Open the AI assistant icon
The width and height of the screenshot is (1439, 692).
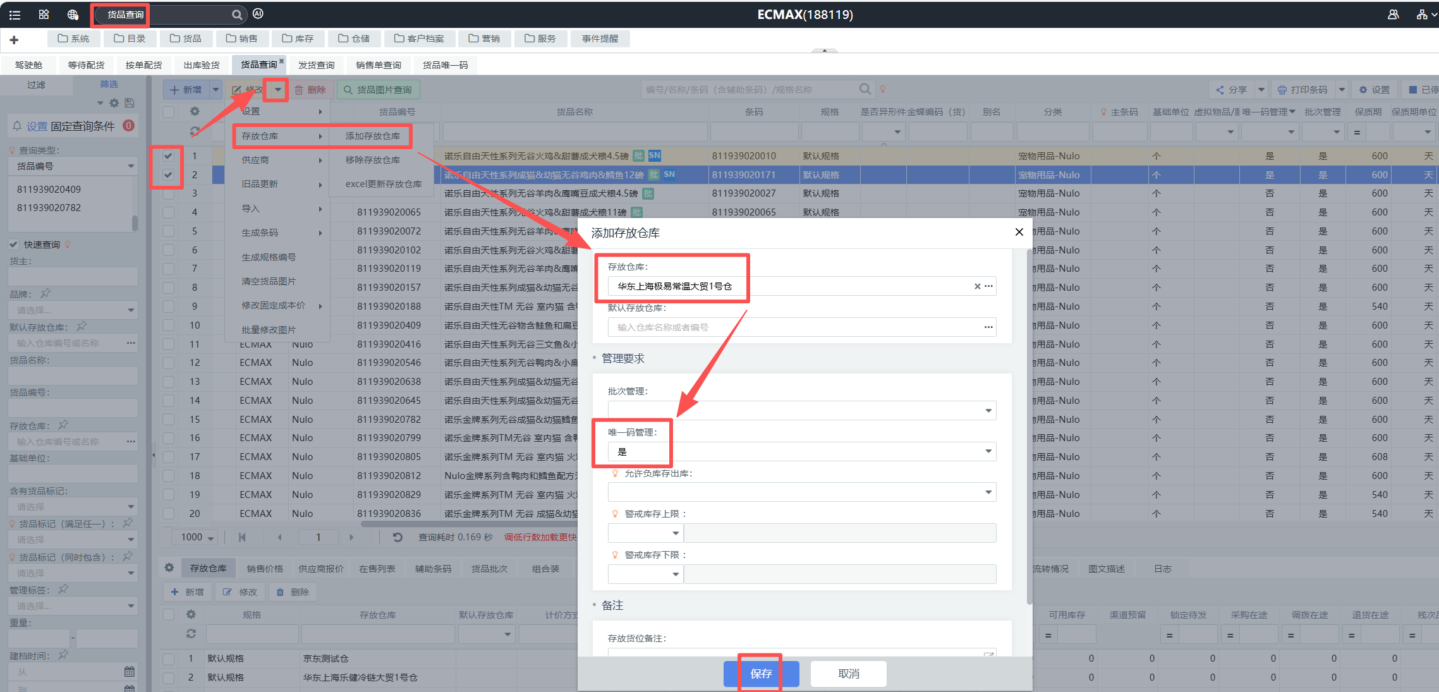pyautogui.click(x=258, y=14)
